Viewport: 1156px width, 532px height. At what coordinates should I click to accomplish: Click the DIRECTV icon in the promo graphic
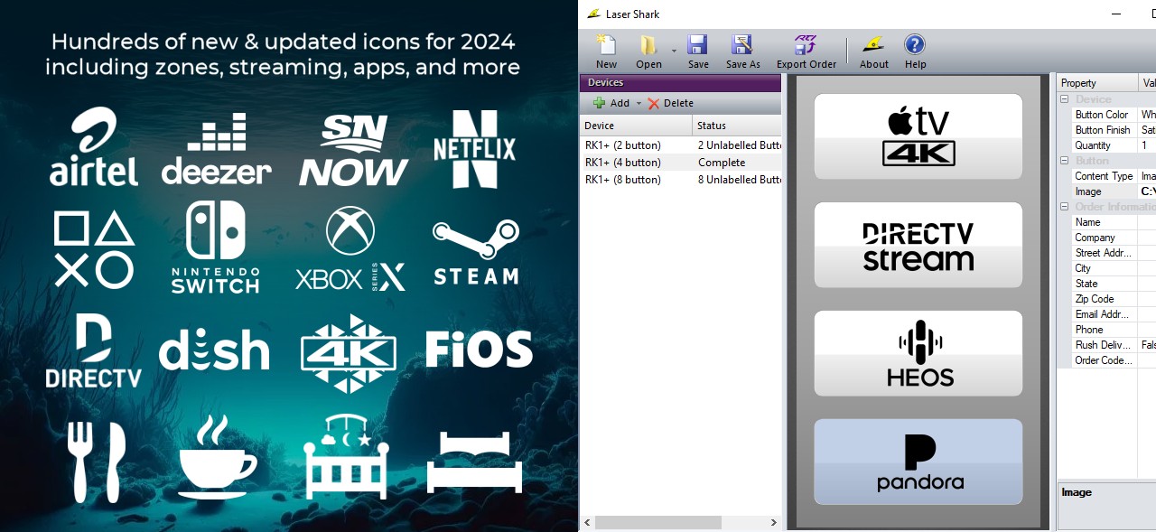[94, 350]
